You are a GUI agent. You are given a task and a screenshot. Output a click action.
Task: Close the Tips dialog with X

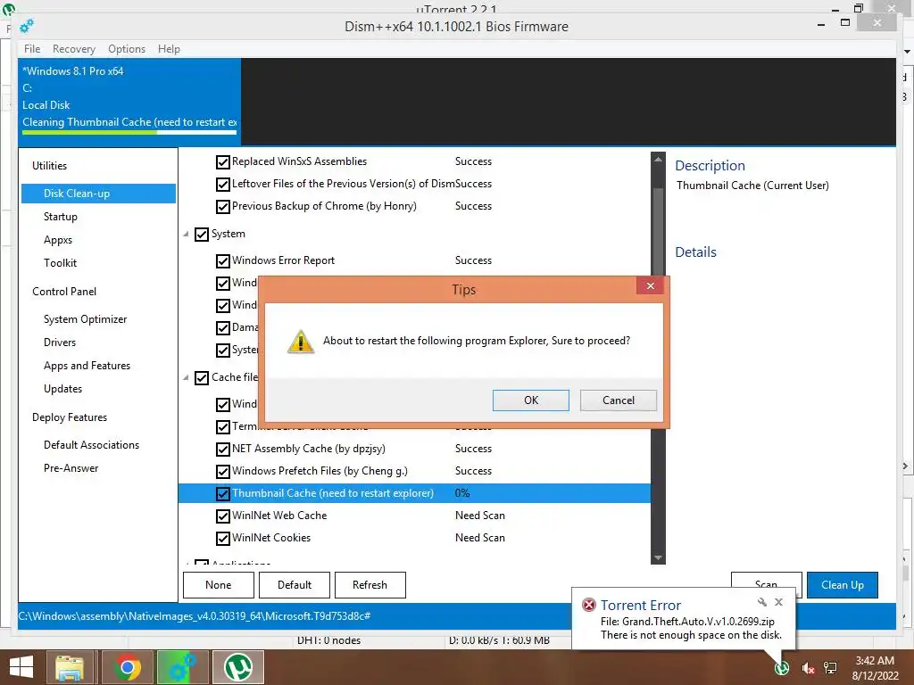[651, 285]
